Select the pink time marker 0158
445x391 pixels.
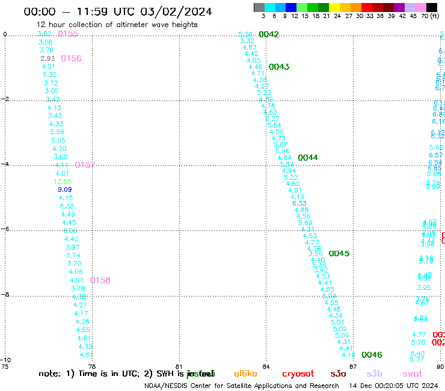click(100, 280)
